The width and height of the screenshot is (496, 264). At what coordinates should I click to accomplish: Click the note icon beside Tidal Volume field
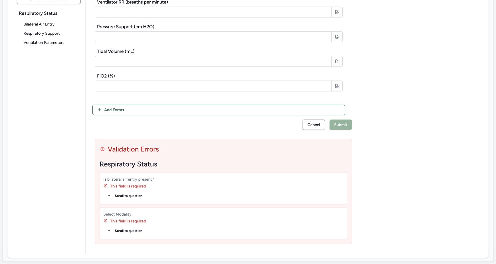pyautogui.click(x=337, y=61)
